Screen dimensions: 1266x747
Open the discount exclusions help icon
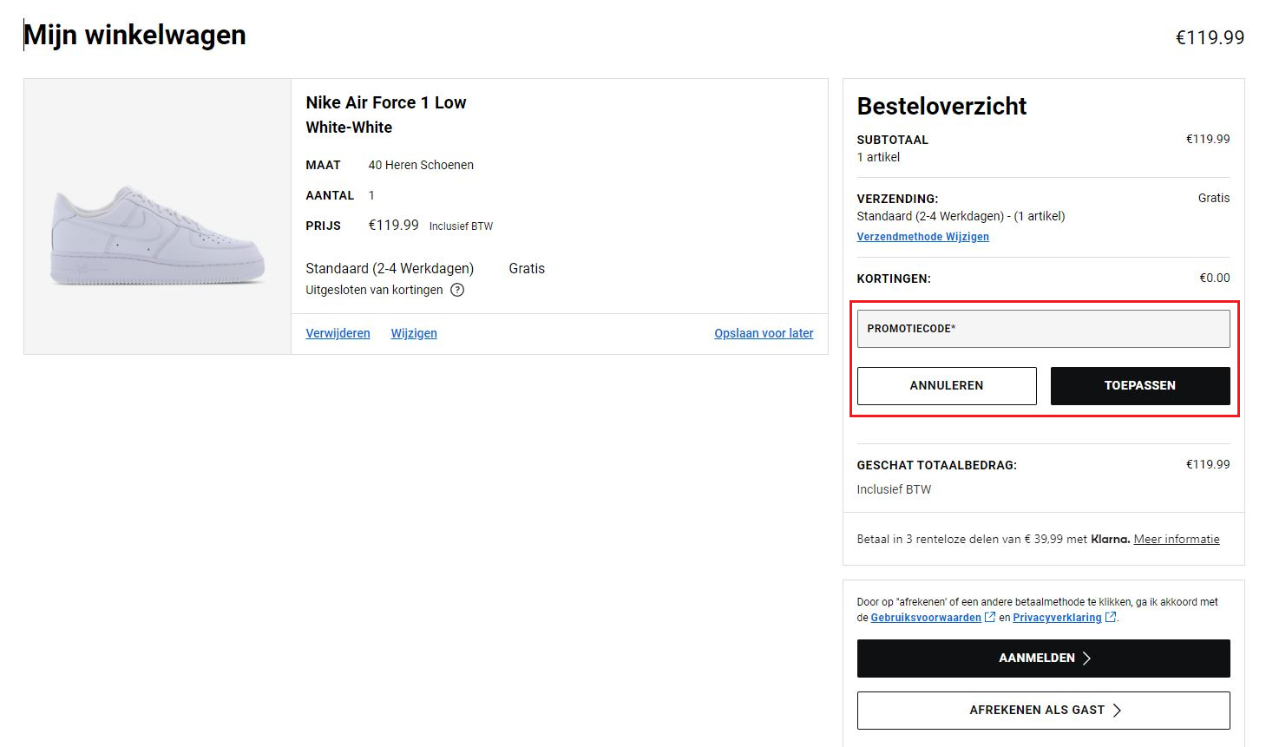[457, 290]
